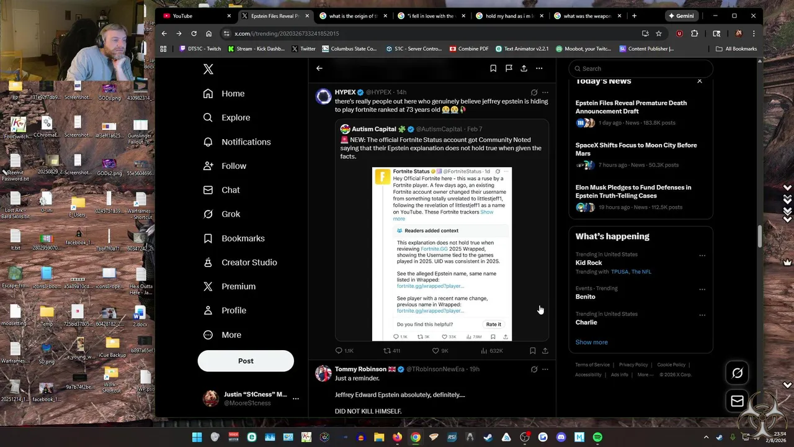The width and height of the screenshot is (794, 447).
Task: Click the Chrome home button
Action: [208, 34]
